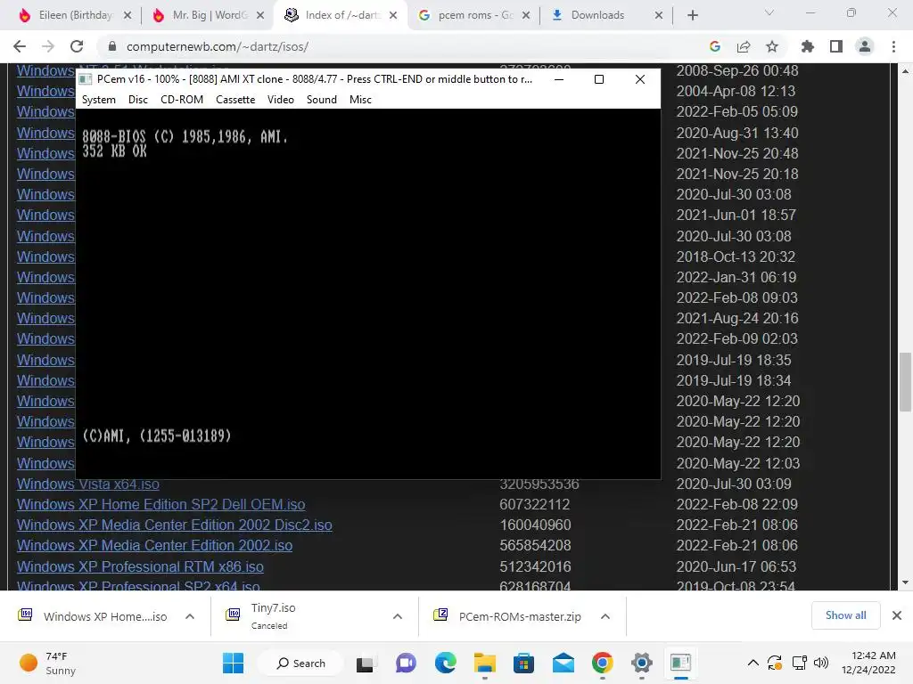
Task: Close the Downloads tab
Action: (659, 15)
